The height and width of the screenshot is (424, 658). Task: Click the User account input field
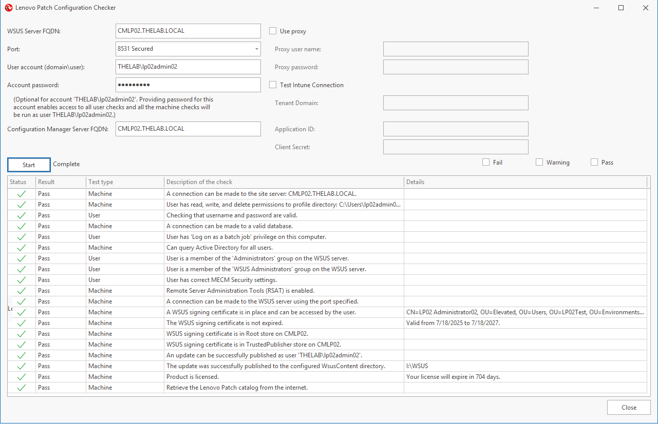188,67
